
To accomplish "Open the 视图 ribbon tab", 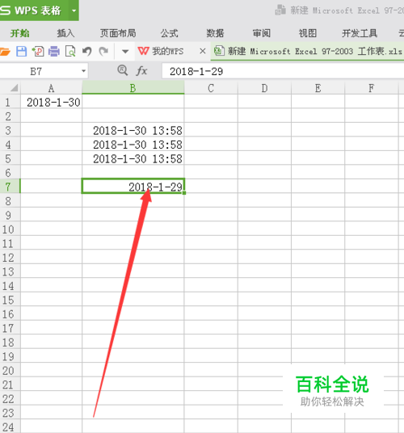I will 308,33.
